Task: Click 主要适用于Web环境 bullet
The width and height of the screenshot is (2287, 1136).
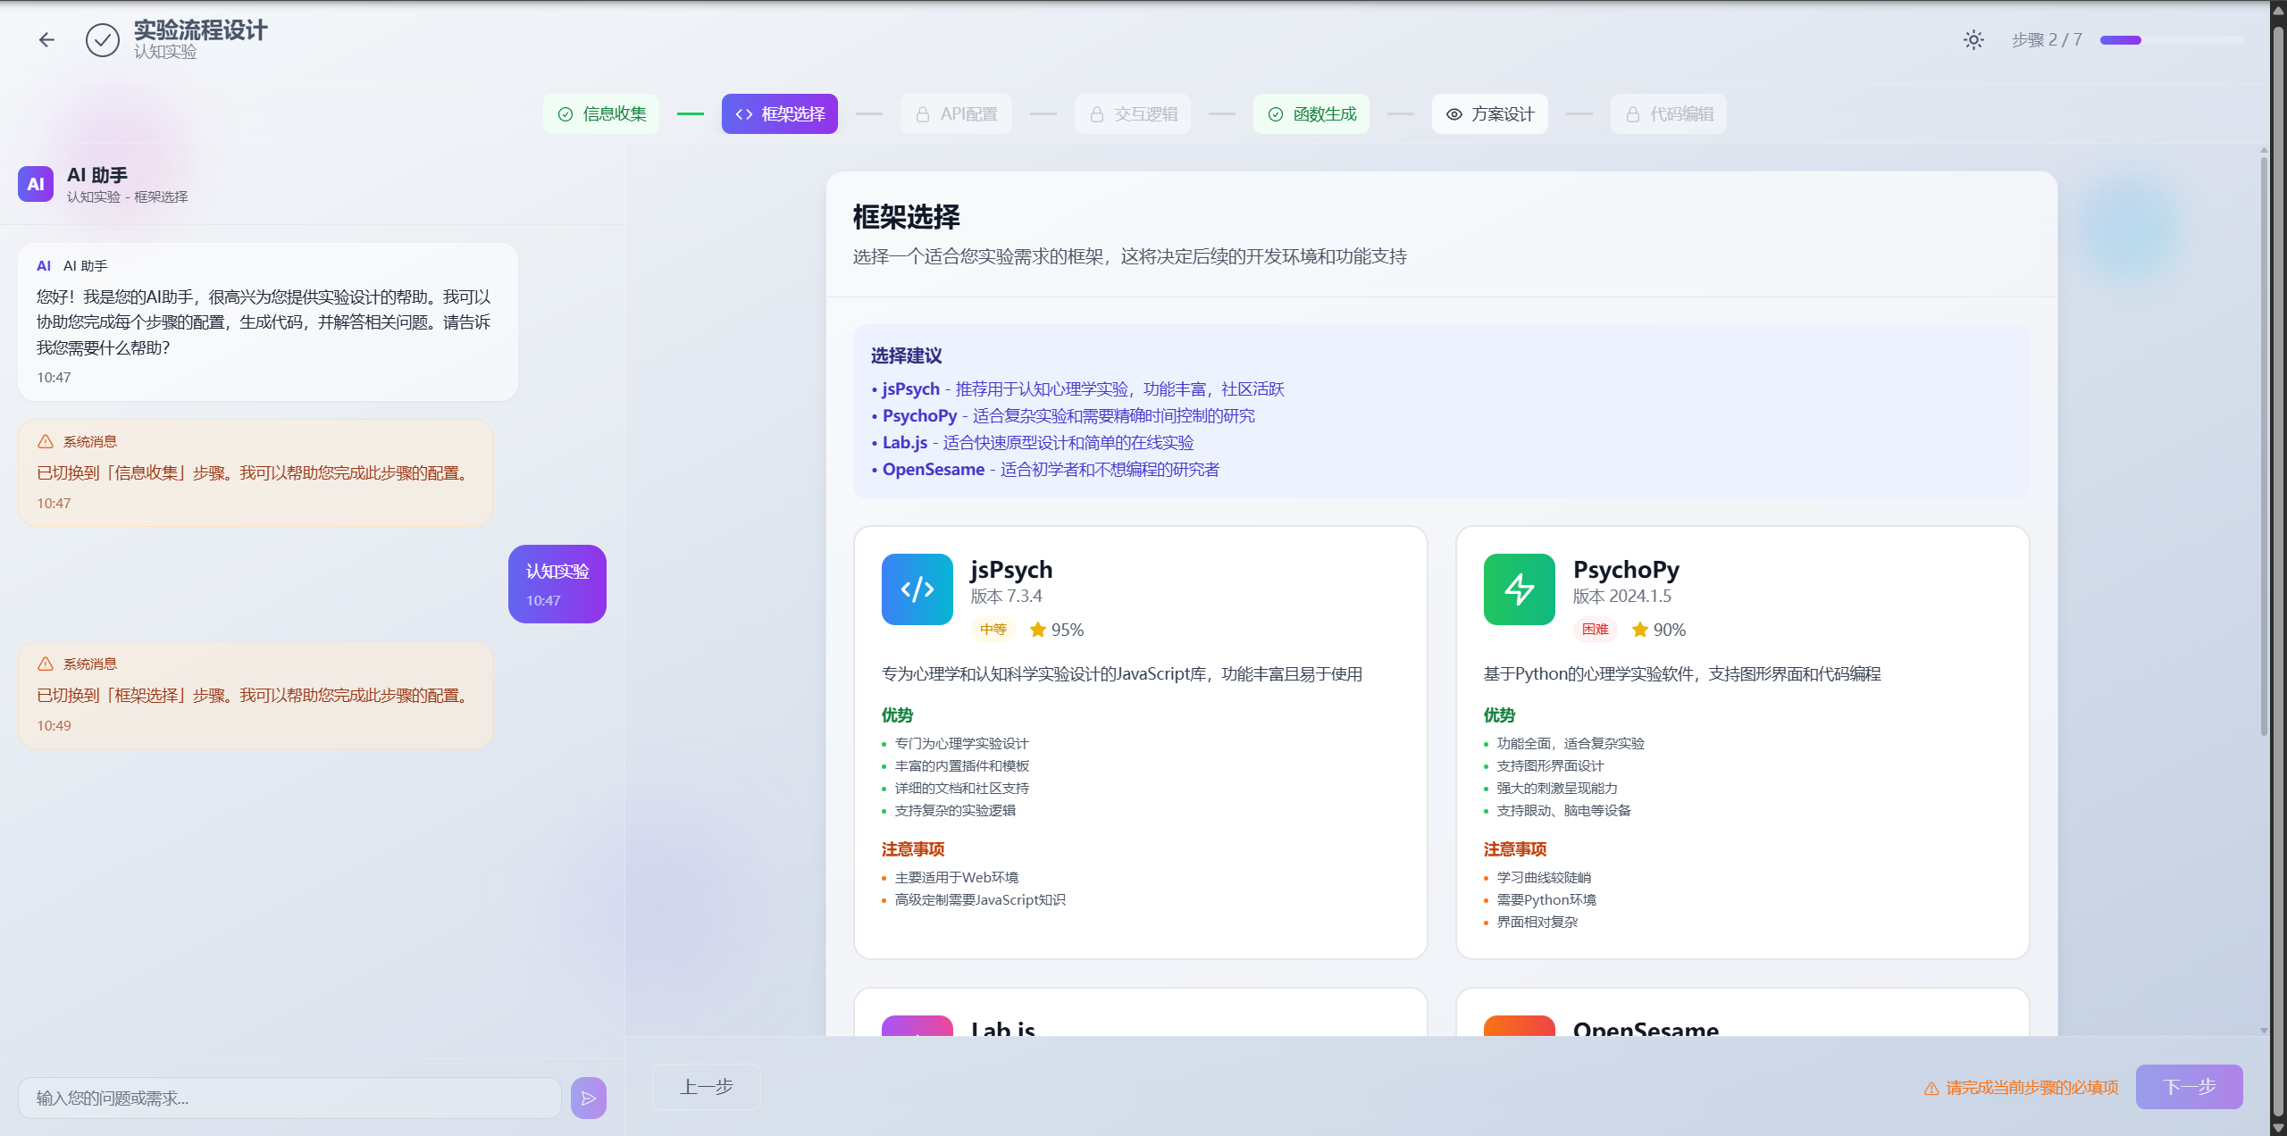Action: point(957,877)
